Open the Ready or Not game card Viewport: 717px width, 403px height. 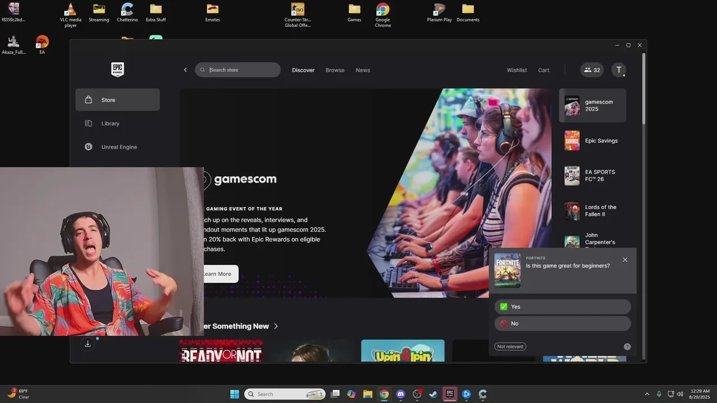click(221, 351)
